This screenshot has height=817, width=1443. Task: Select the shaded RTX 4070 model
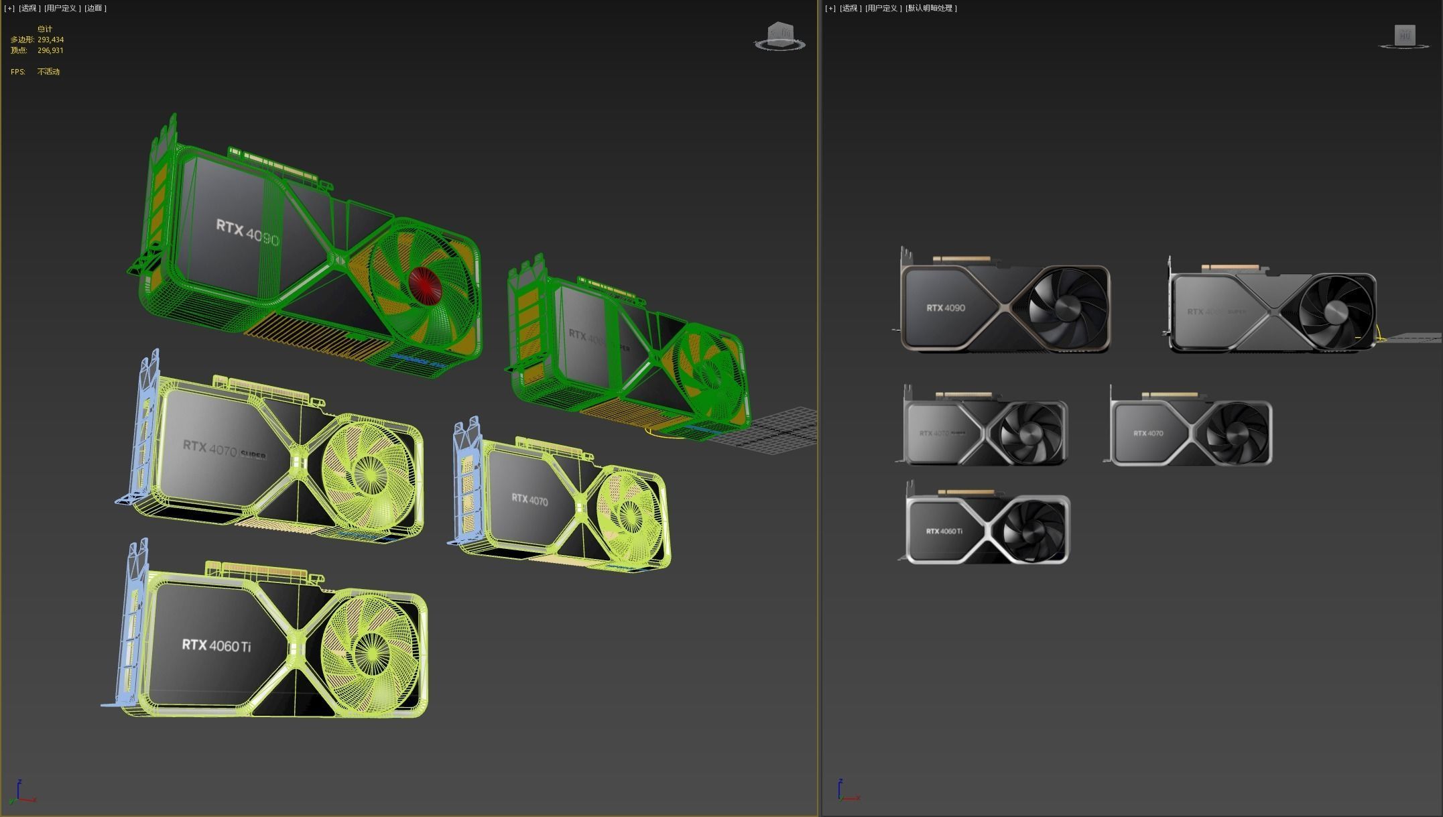[1149, 433]
